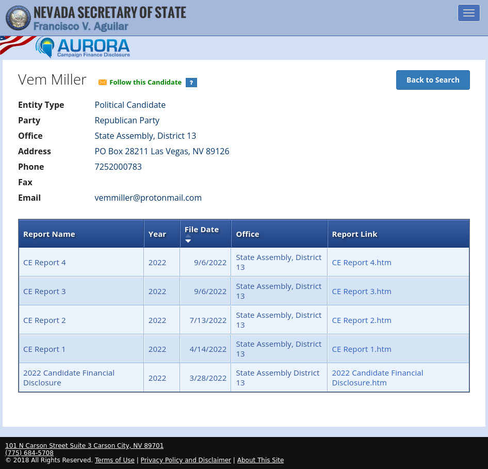Open About This Site link
Viewport: 488px width, 469px height.
261,460
